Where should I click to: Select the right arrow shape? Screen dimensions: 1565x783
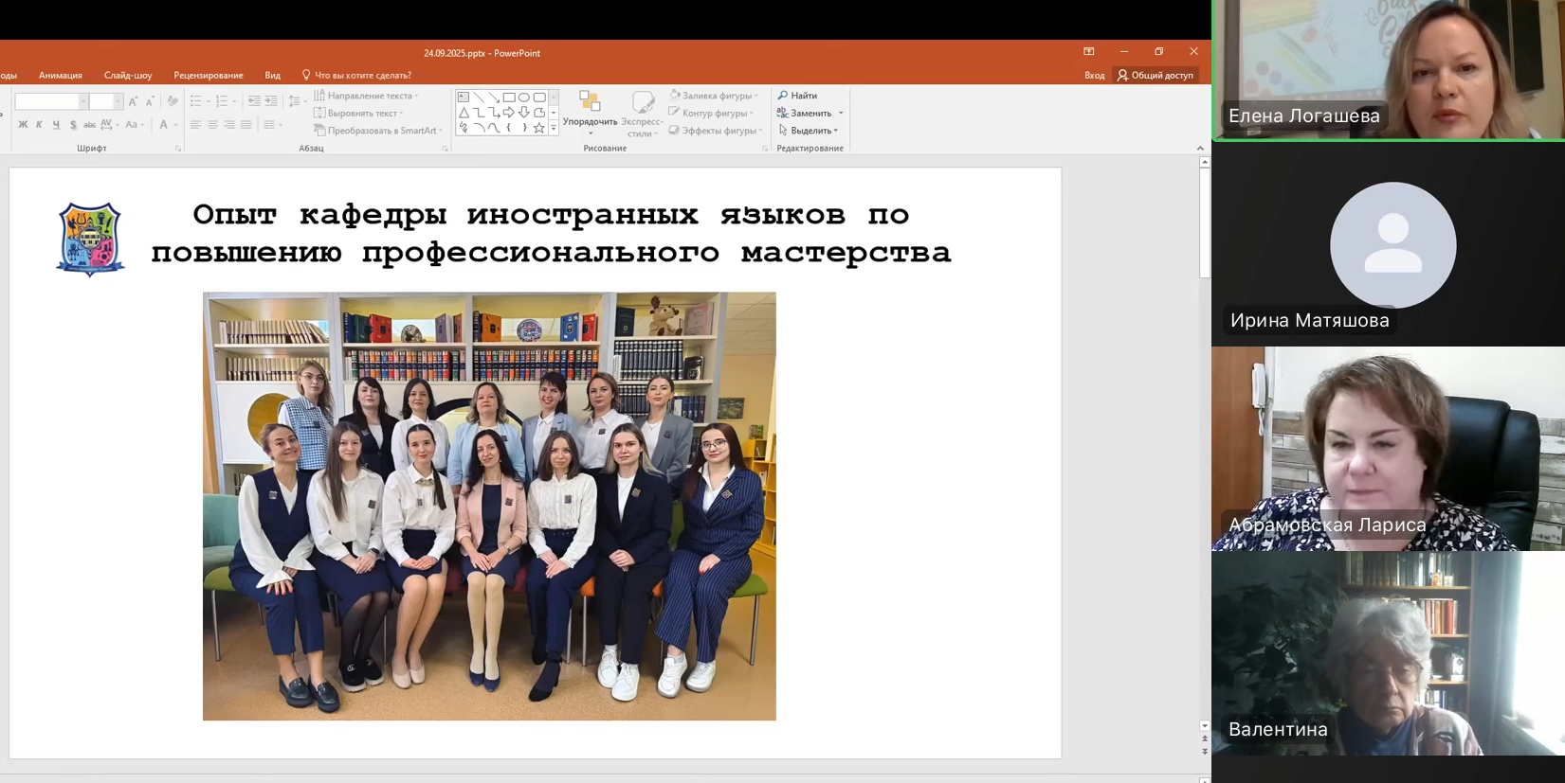509,113
